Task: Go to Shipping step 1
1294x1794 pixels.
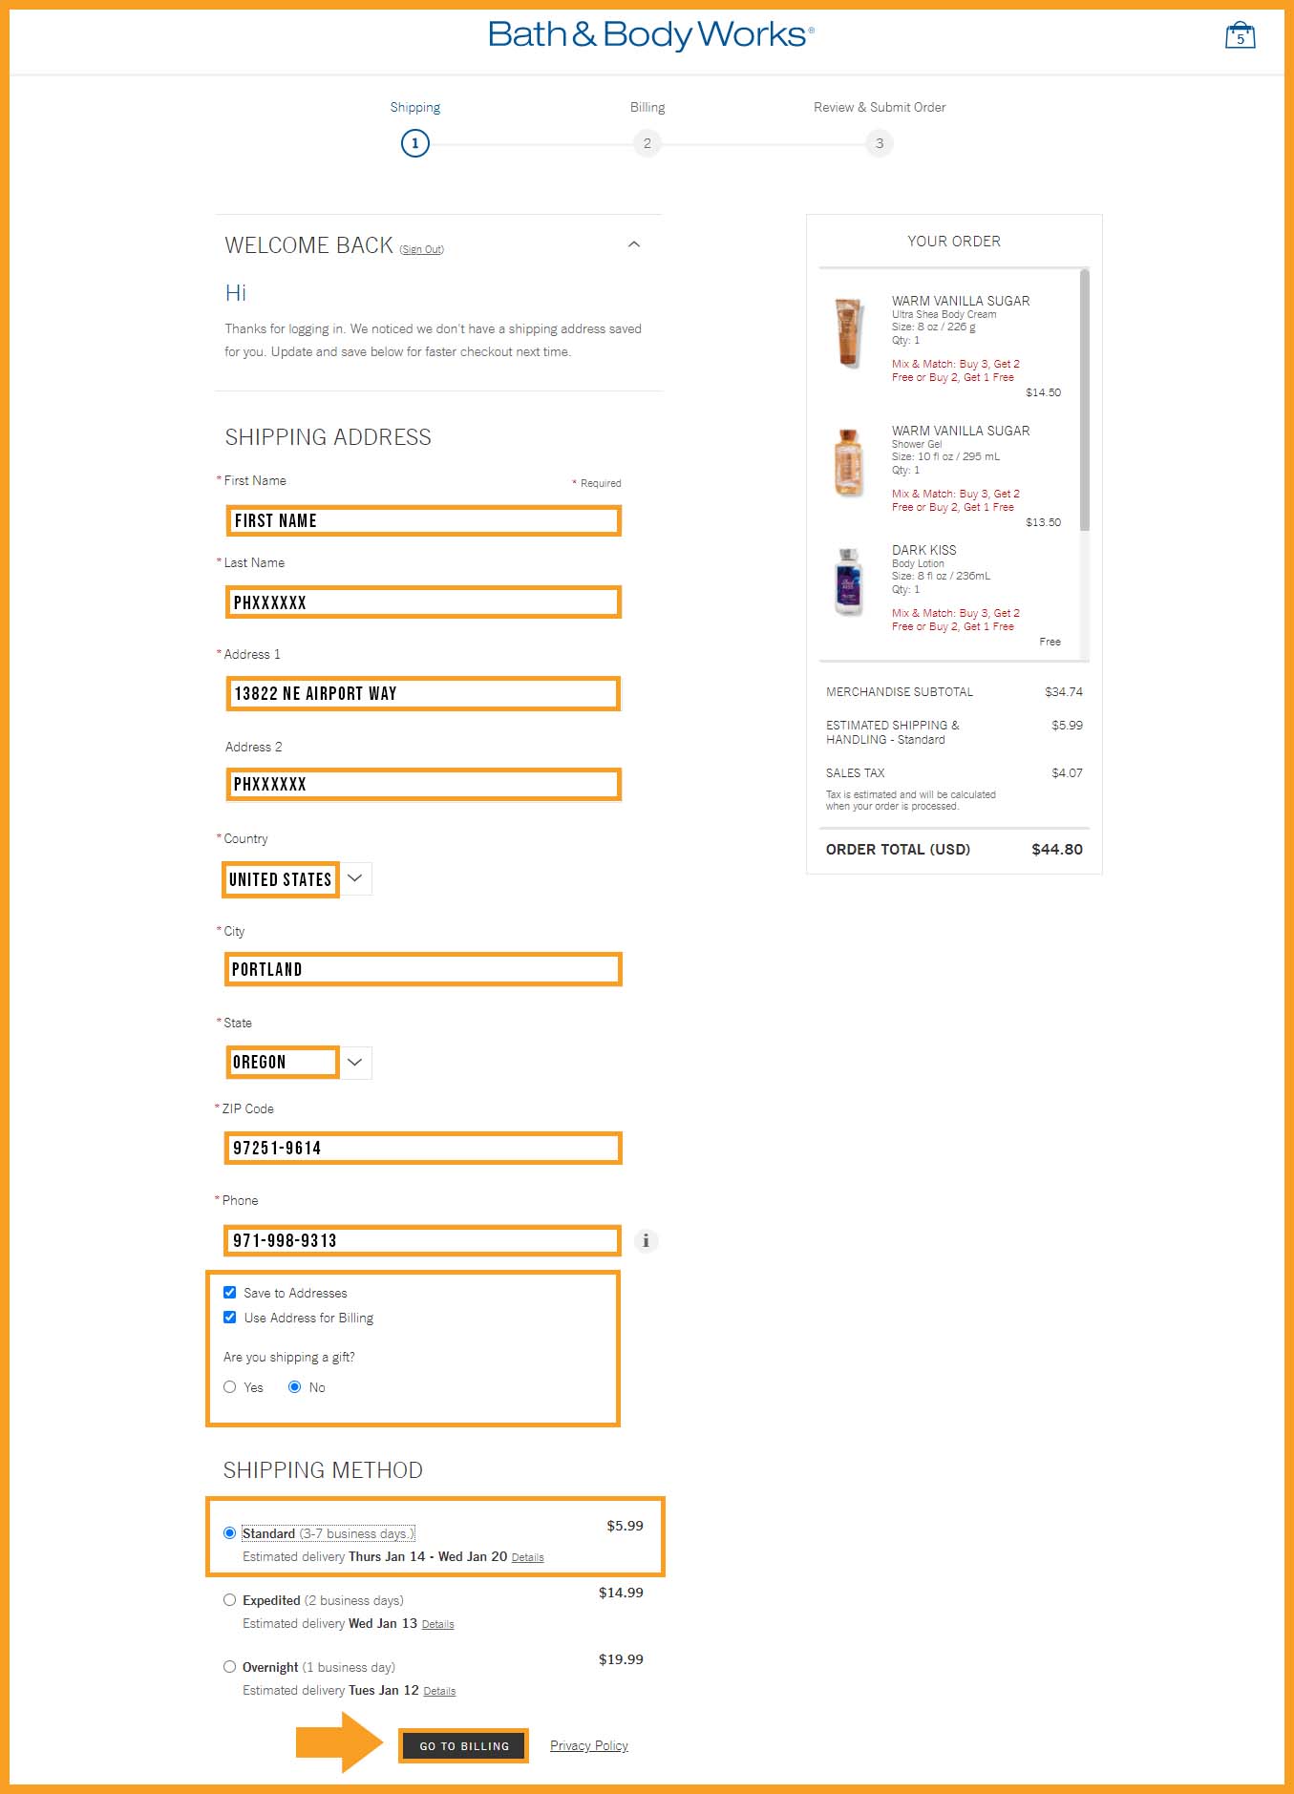Action: tap(414, 143)
